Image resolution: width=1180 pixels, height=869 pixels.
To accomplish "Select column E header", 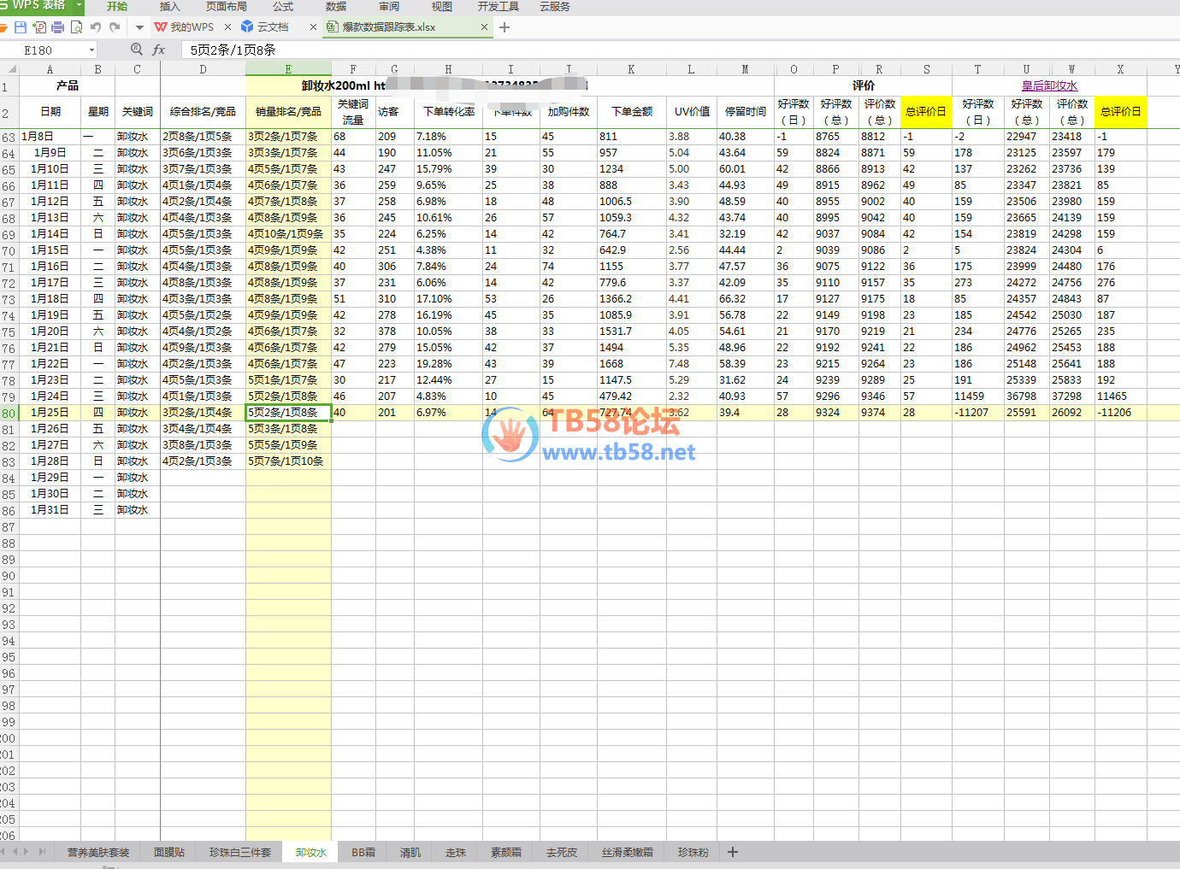I will click(288, 69).
